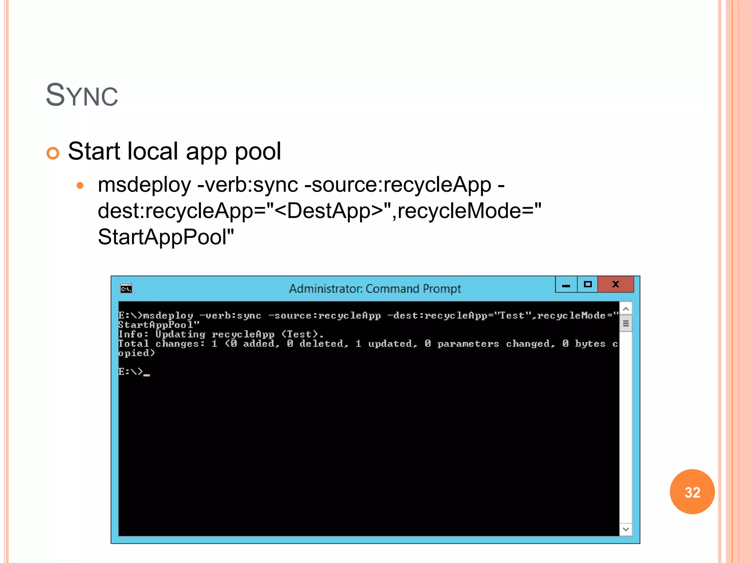Viewport: 751px width, 563px height.
Task: Click the Administrator: Command Prompt title text
Action: click(375, 289)
